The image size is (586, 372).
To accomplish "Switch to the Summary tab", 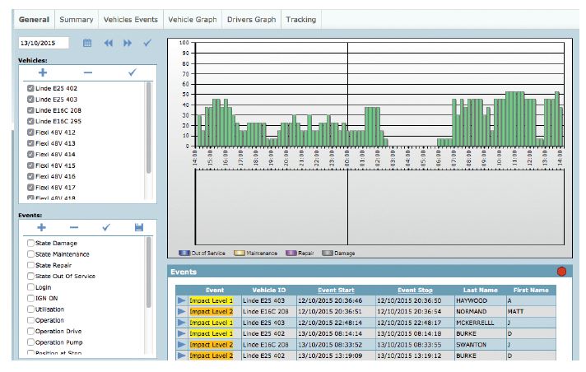I will [x=77, y=20].
